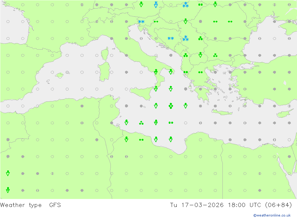
Task: Click Crete island on the map
Action: 222,112
